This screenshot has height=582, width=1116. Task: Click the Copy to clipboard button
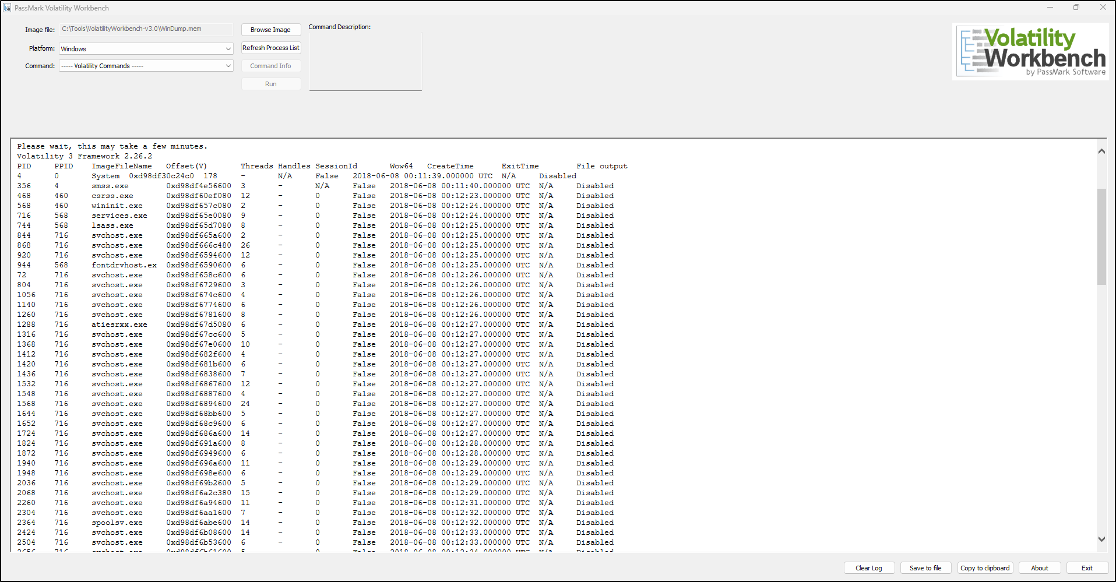coord(985,568)
